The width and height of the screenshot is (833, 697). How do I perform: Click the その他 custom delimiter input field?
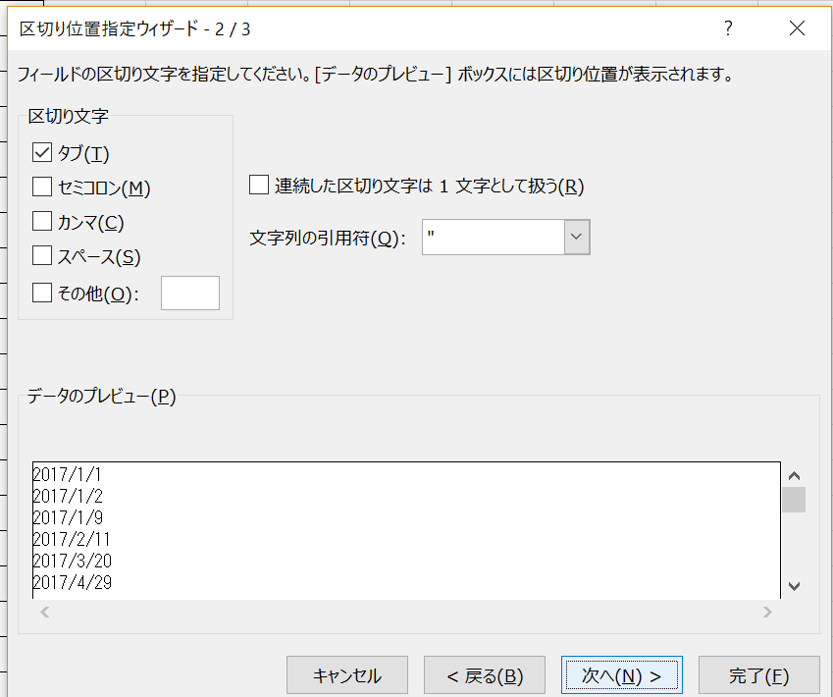(190, 293)
